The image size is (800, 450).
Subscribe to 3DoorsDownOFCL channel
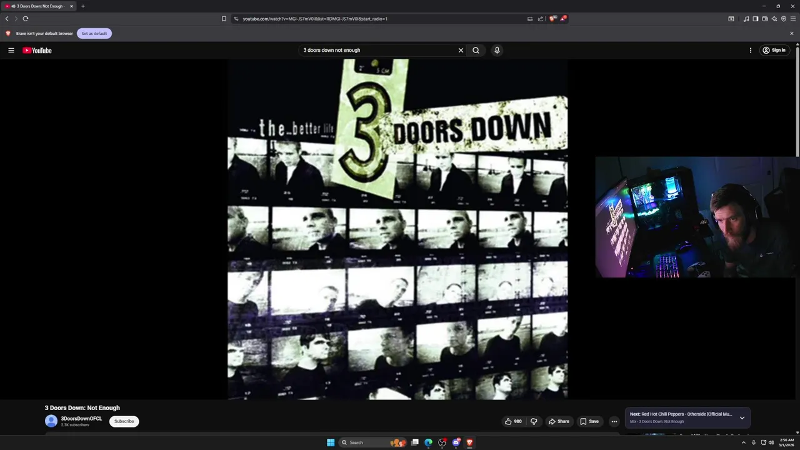click(124, 421)
